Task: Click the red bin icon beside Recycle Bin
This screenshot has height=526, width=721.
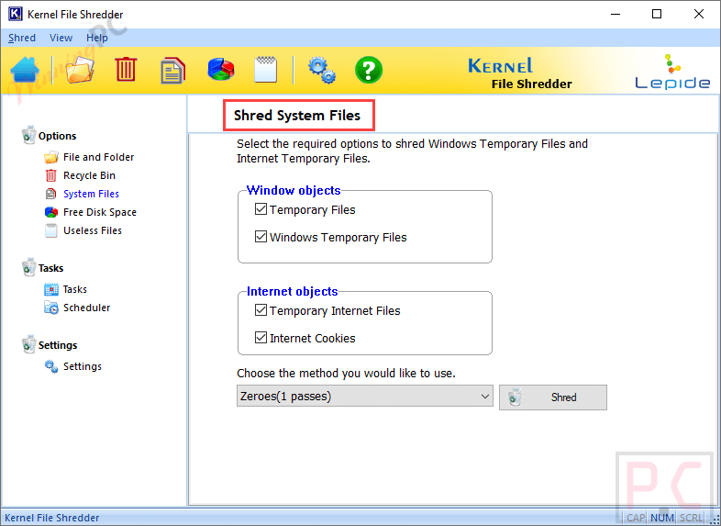Action: [51, 175]
